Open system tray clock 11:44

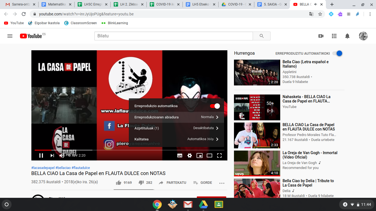[366, 204]
